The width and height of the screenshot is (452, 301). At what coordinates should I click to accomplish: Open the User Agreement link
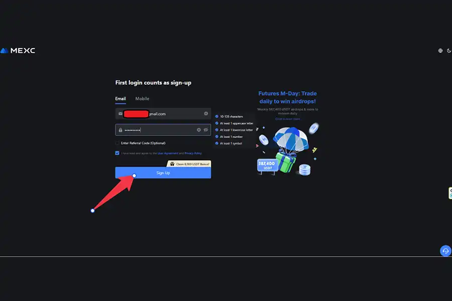click(168, 153)
